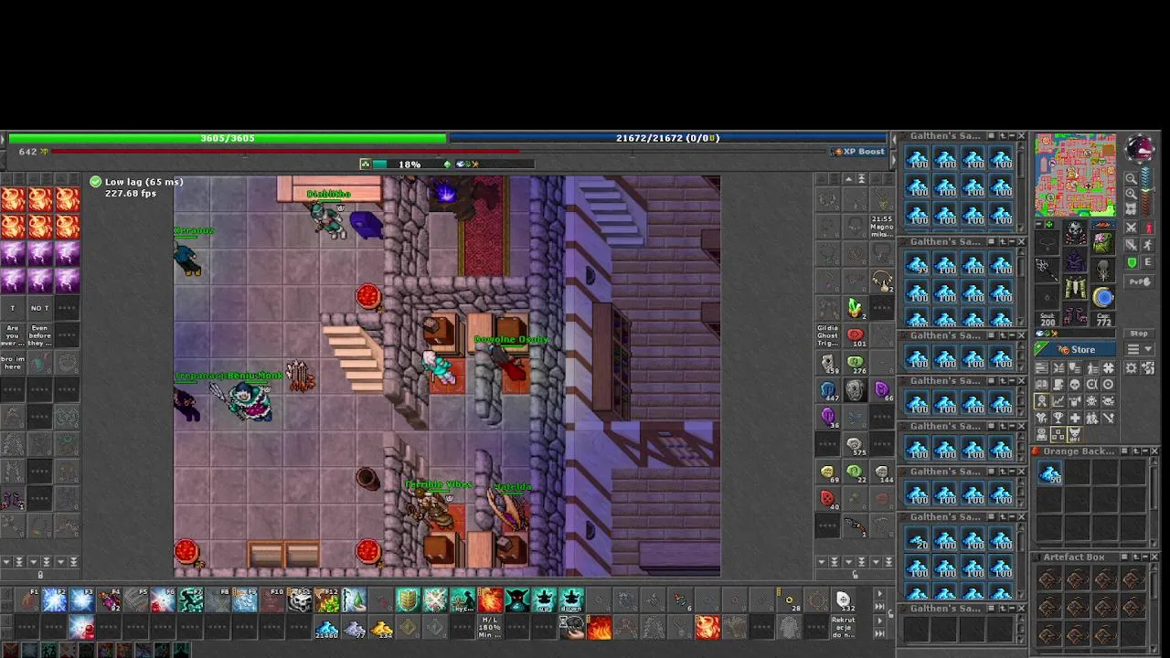This screenshot has width=1170, height=658.
Task: Use the F2 hotkey ice spell
Action: click(54, 600)
